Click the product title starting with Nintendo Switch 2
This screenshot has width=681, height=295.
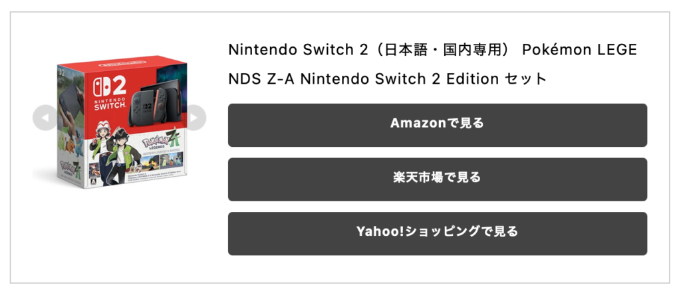[432, 50]
